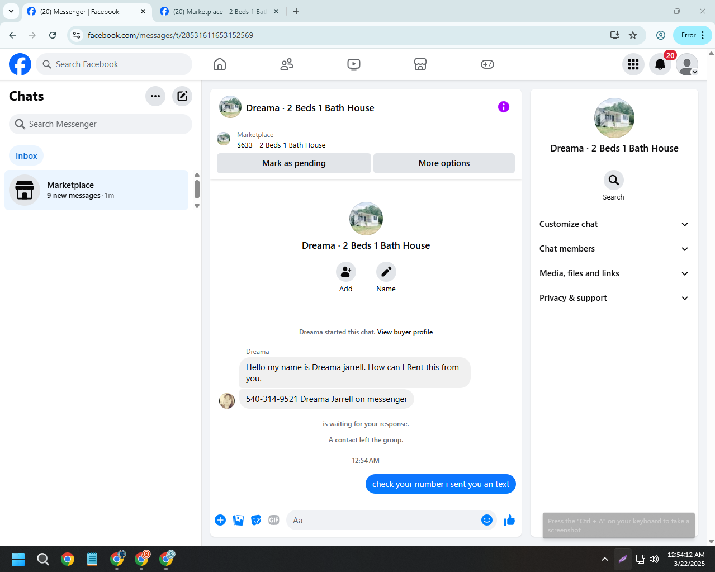Click the Search Messenger field
Image resolution: width=715 pixels, height=572 pixels.
(x=101, y=124)
